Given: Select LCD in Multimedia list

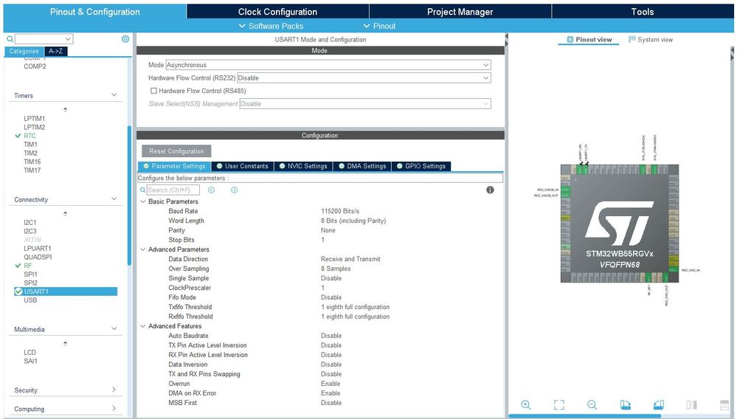Looking at the screenshot, I should point(30,353).
